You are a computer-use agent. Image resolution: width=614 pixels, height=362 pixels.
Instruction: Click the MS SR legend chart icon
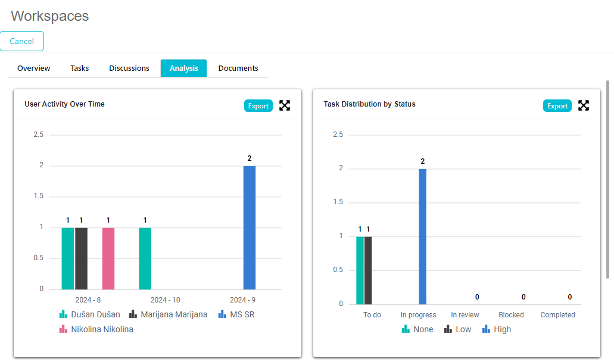point(222,314)
